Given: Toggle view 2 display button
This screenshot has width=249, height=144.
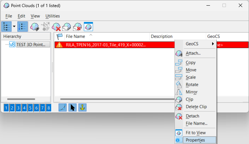Looking at the screenshot, I should tap(12, 108).
